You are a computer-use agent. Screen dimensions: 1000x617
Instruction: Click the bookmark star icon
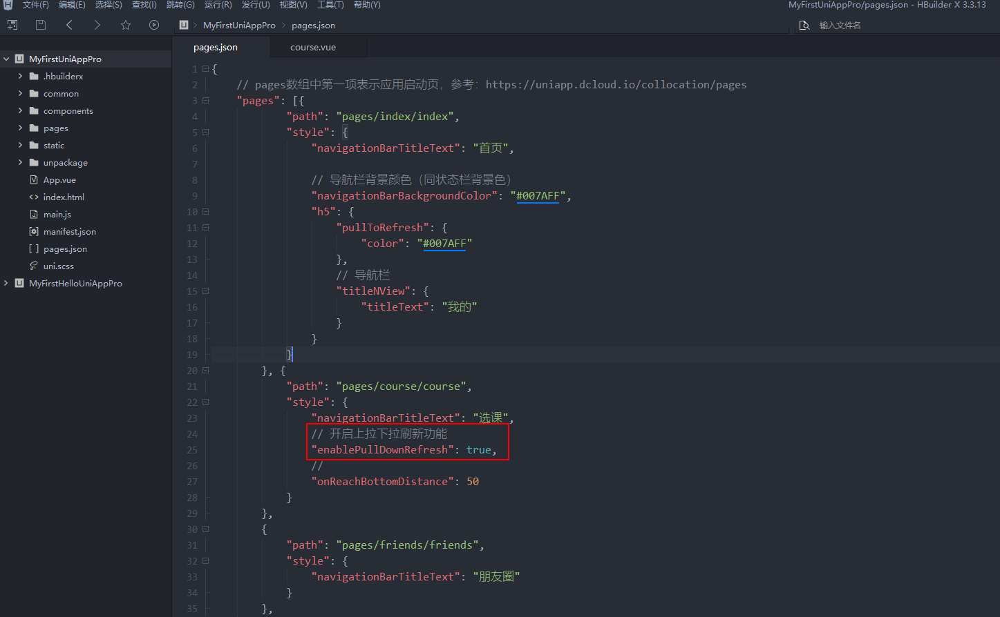(126, 25)
